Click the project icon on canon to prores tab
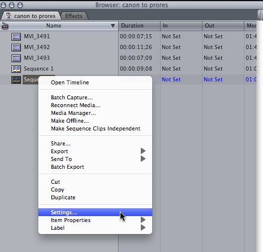The height and width of the screenshot is (252, 263). (x=8, y=16)
